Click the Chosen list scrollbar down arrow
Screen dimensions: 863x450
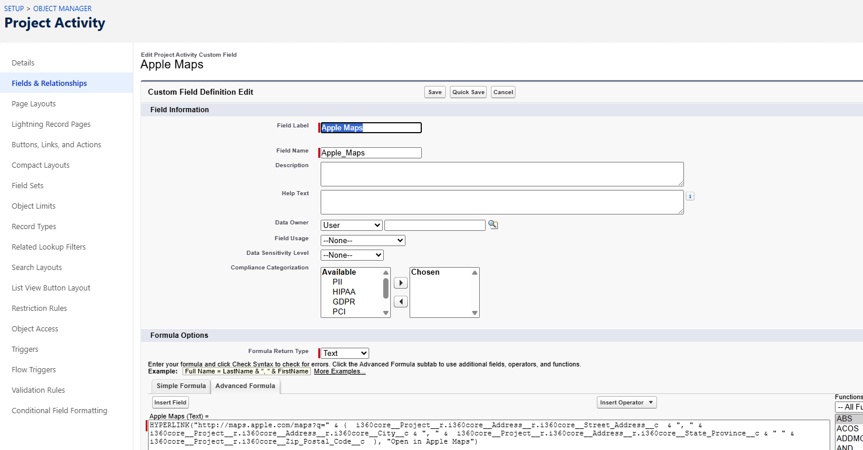click(475, 313)
